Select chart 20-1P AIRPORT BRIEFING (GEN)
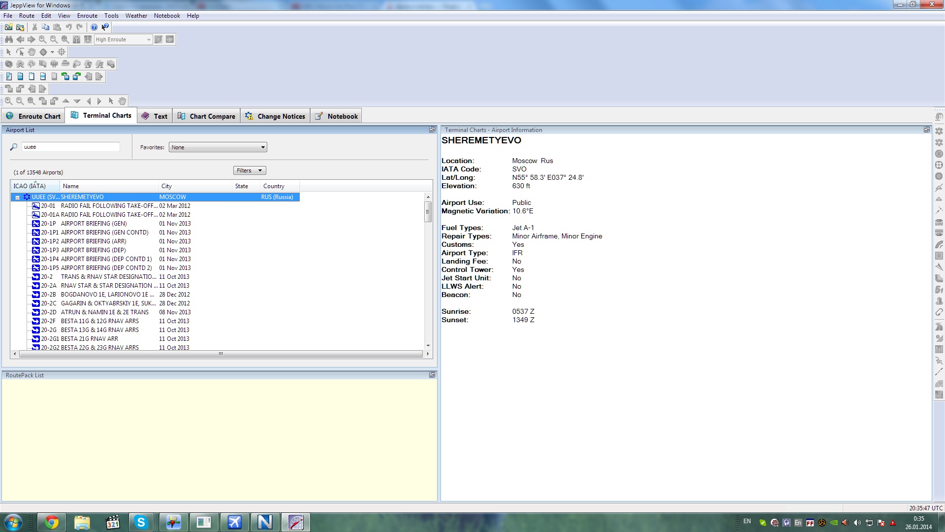 111,224
